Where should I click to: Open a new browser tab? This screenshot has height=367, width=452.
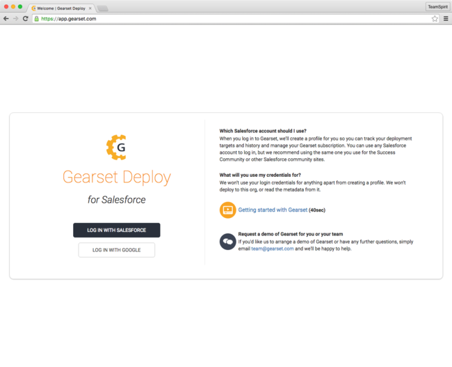coord(103,8)
